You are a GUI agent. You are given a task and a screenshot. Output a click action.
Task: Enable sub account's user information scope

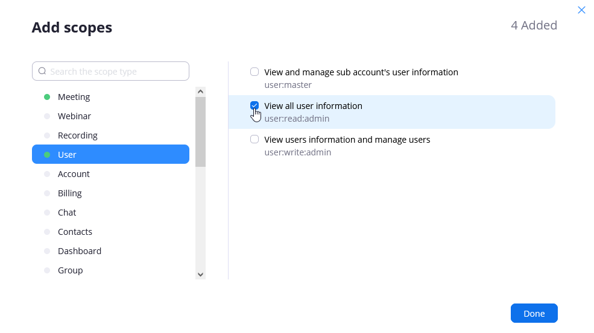(x=254, y=72)
